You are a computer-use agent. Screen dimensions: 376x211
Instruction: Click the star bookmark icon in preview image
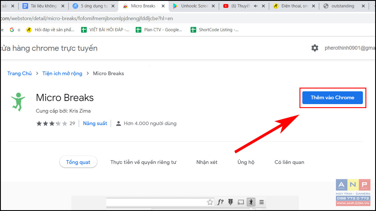pos(210,202)
